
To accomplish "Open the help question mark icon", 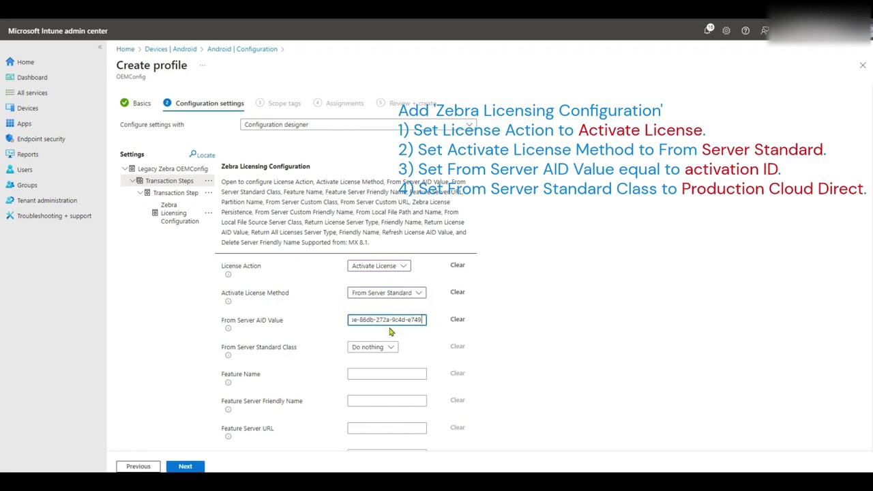I will click(x=745, y=31).
